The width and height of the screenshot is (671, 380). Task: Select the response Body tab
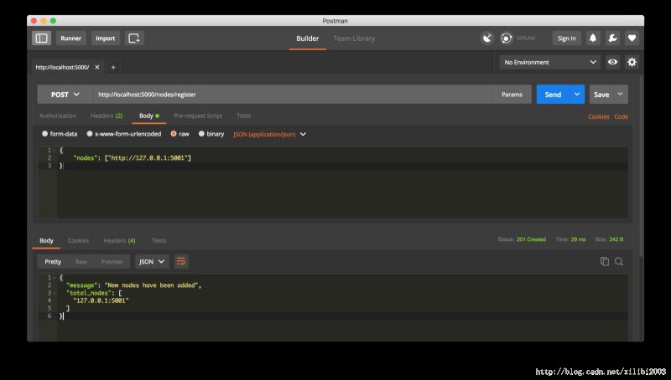pyautogui.click(x=46, y=240)
